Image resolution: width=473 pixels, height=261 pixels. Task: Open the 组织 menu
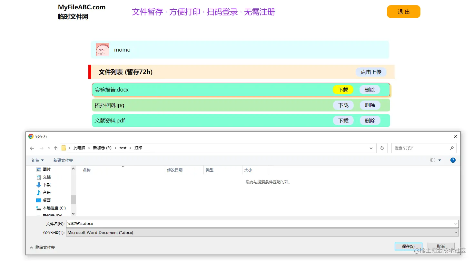click(37, 160)
